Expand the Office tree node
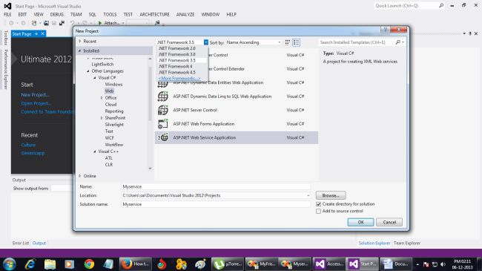 point(102,98)
